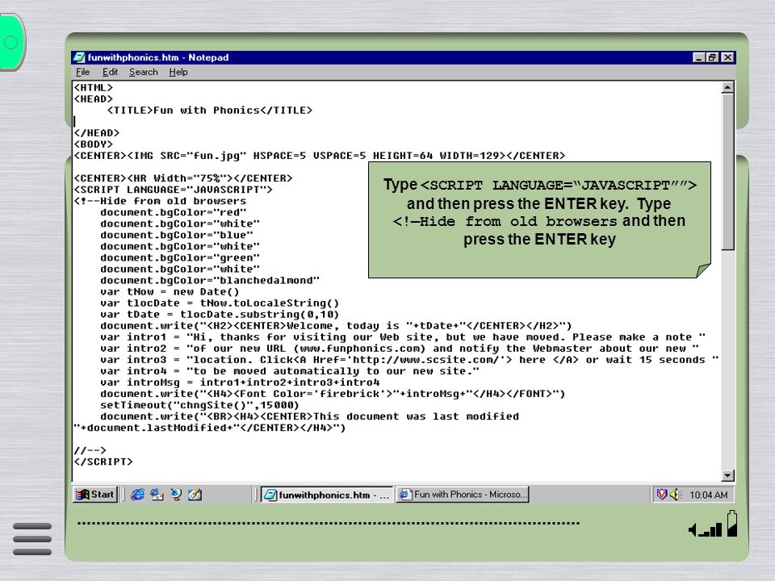Click the <!--Hide from old browsers line

coord(160,201)
